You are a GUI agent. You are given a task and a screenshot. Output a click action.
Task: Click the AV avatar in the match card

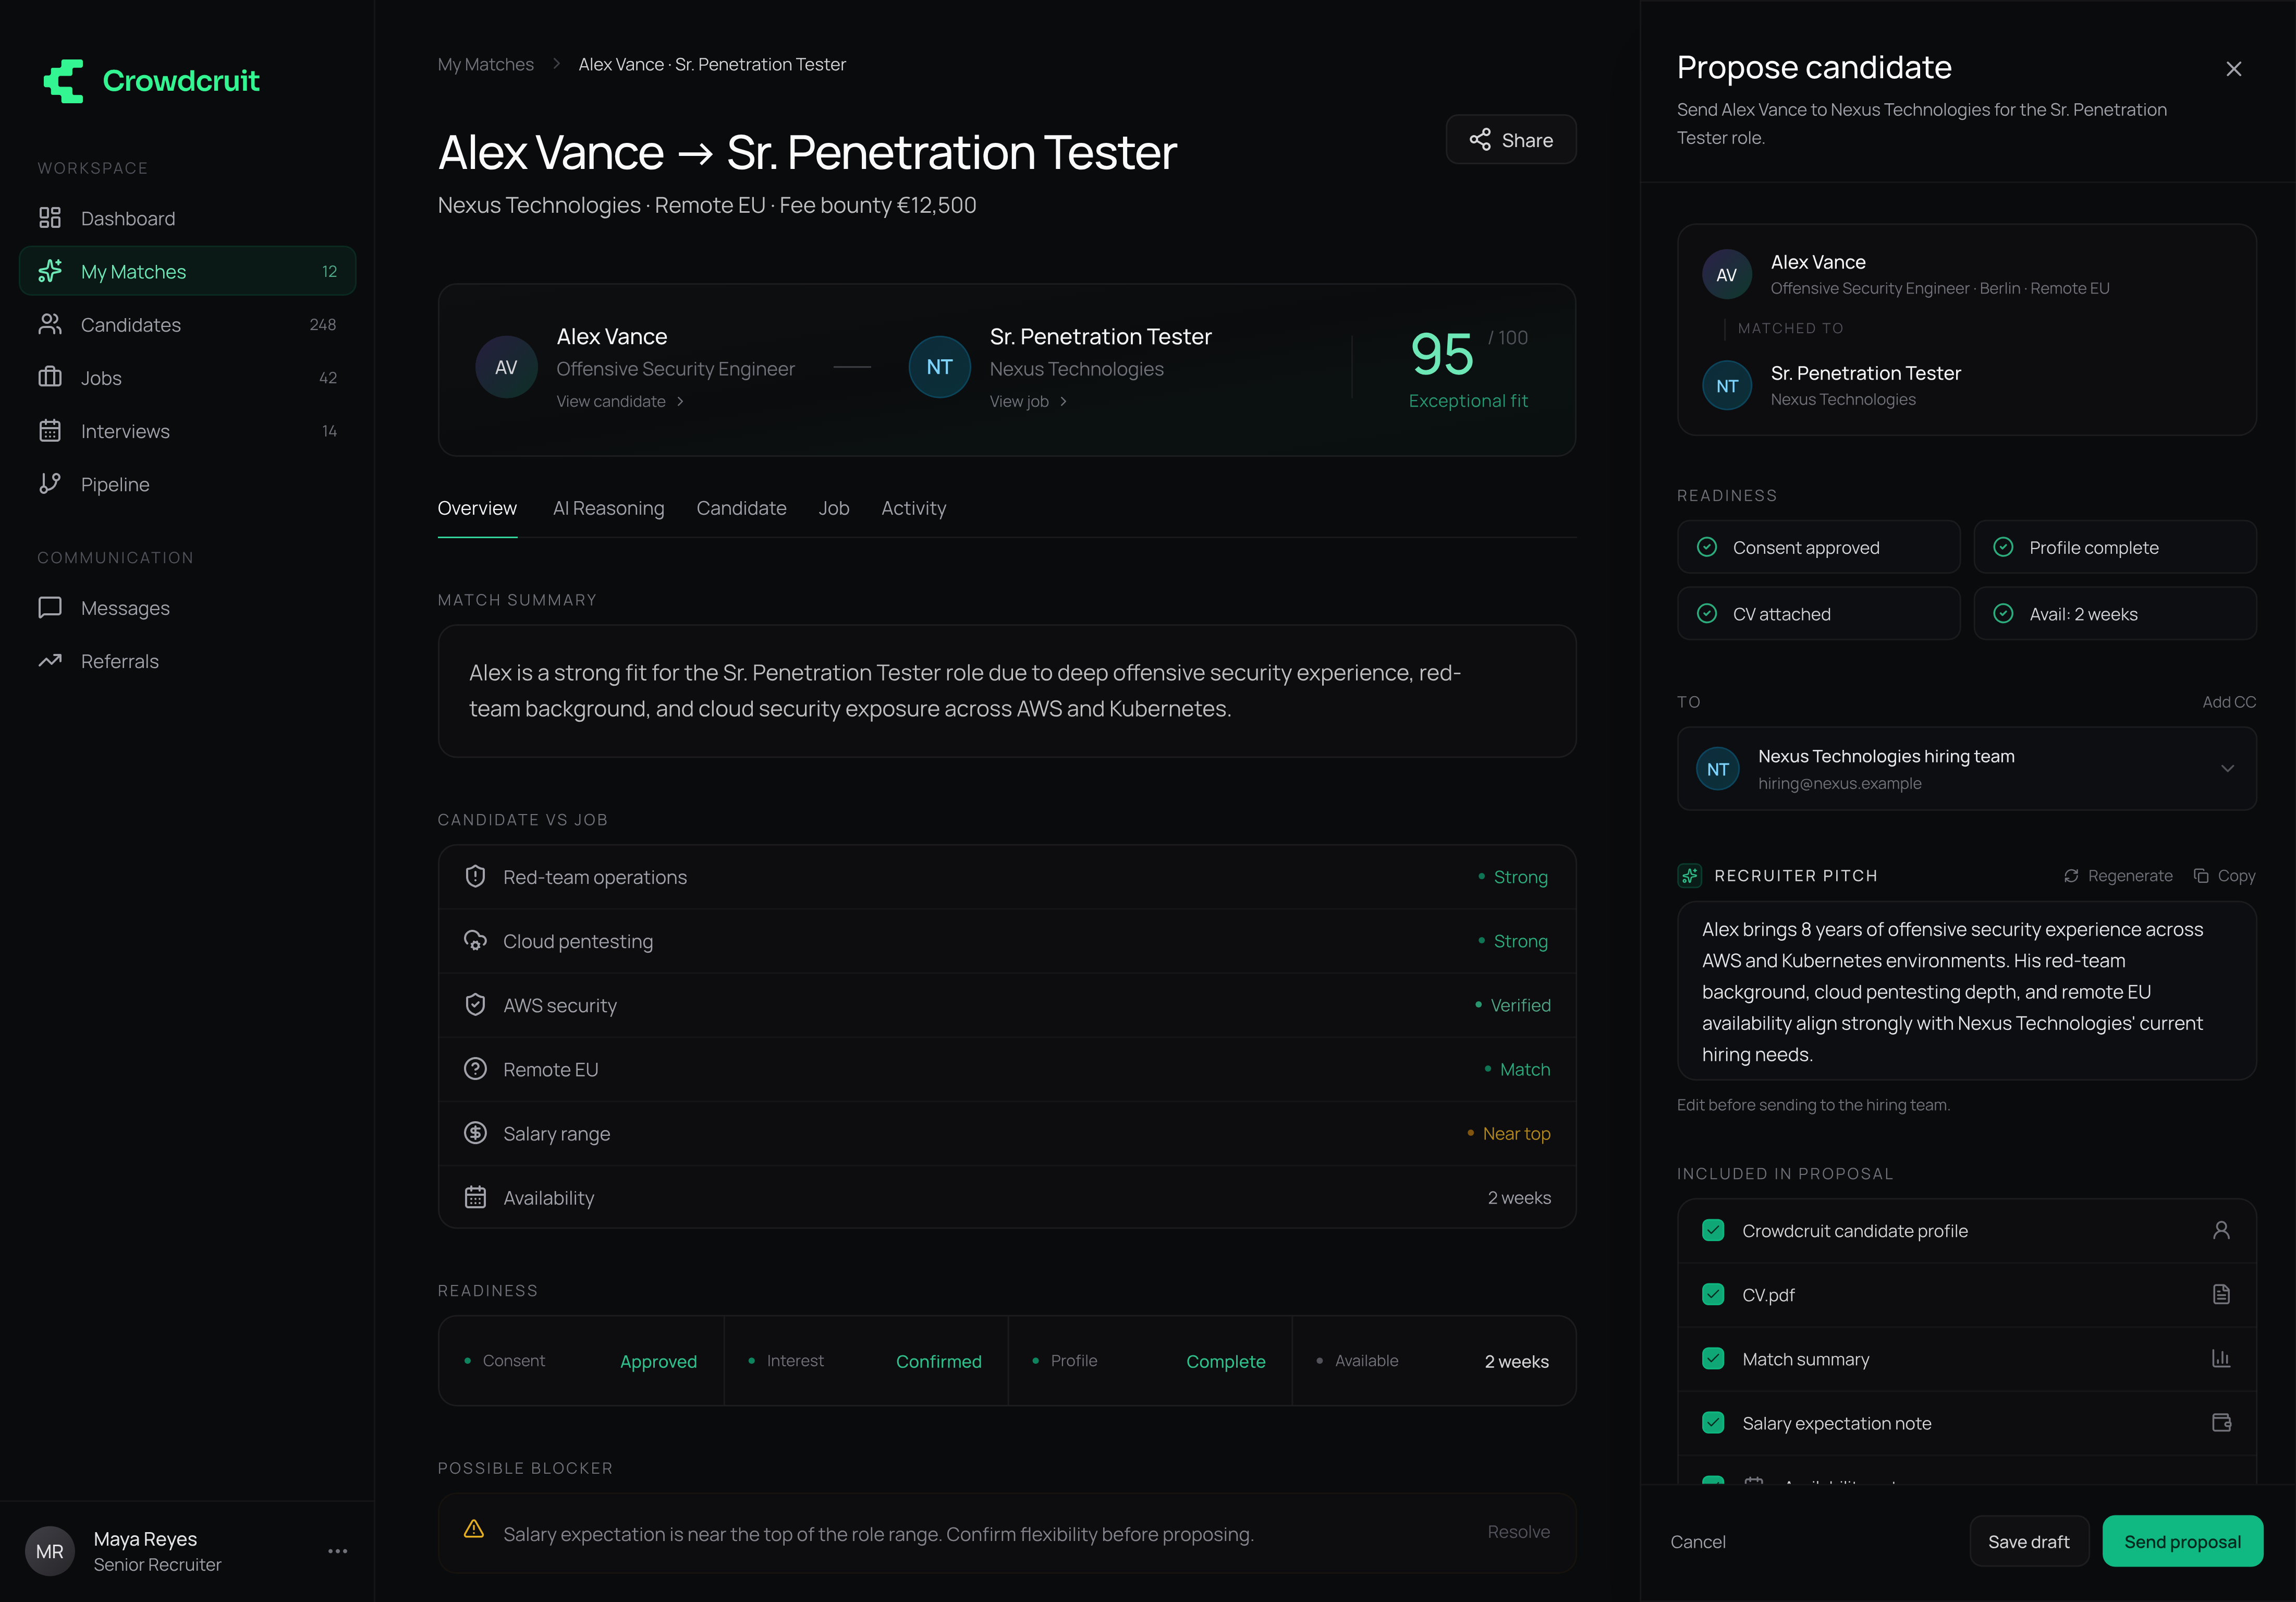tap(506, 367)
